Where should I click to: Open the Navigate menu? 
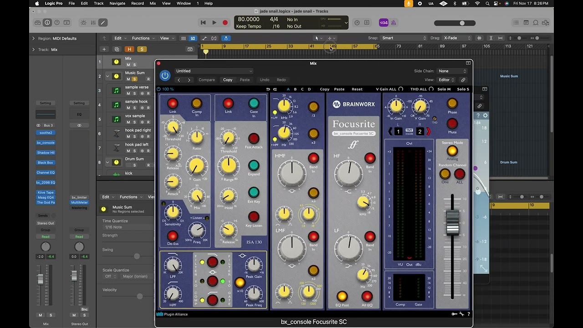click(x=118, y=3)
